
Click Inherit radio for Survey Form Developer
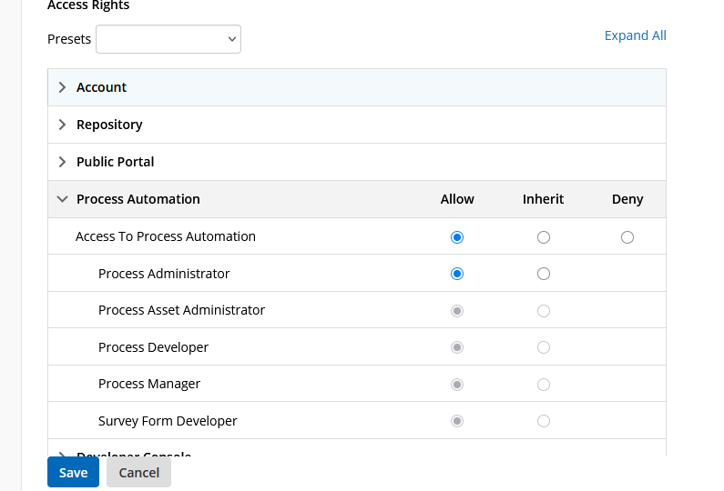click(x=544, y=421)
